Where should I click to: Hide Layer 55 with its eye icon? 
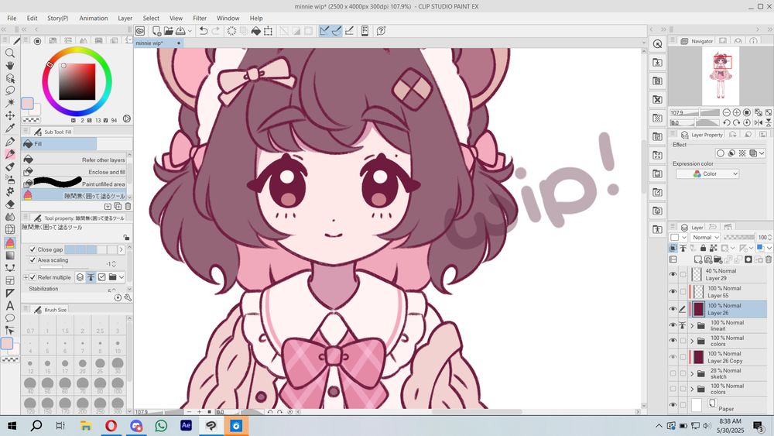[x=673, y=292]
